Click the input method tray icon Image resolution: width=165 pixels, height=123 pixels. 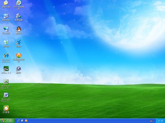(151, 121)
